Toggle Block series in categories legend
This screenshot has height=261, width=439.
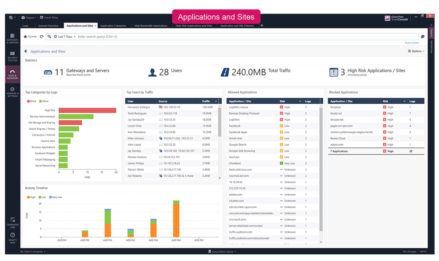point(31,101)
